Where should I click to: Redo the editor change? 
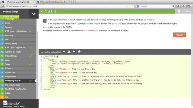click(79, 52)
